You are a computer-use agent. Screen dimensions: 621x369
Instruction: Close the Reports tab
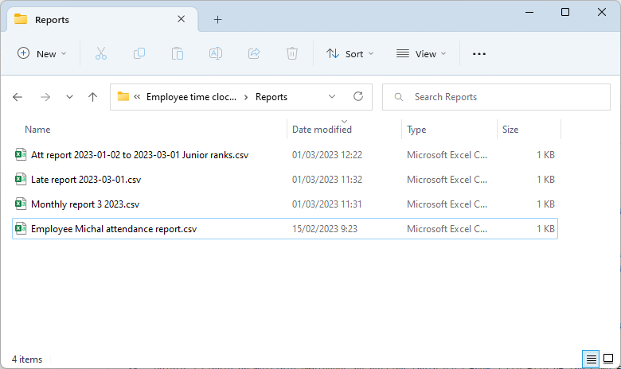click(x=181, y=19)
